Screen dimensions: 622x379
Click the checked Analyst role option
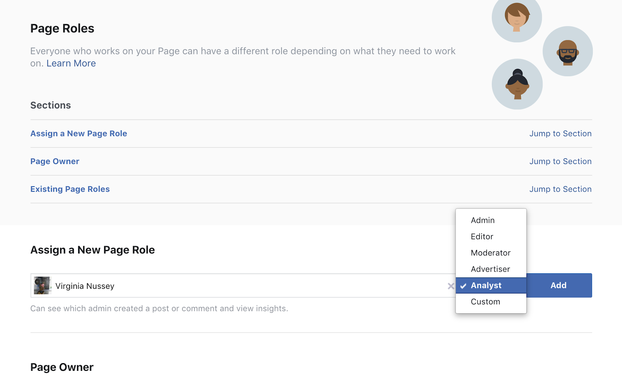point(486,286)
